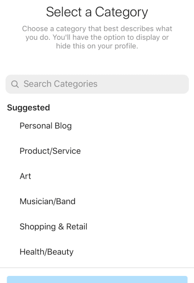Tap the blue button at the bottom

pyautogui.click(x=97, y=279)
